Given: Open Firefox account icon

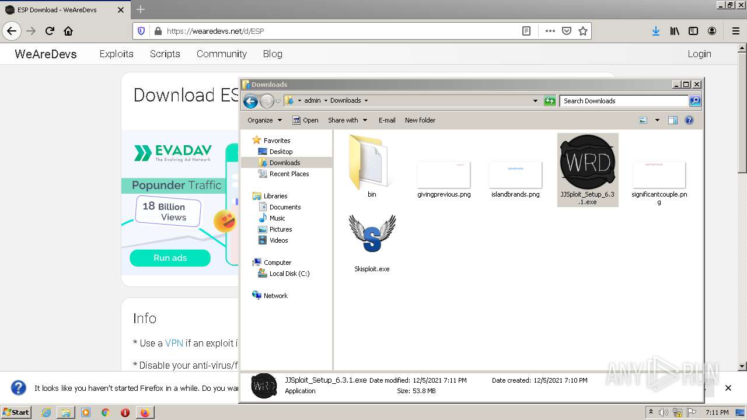Looking at the screenshot, I should (712, 31).
